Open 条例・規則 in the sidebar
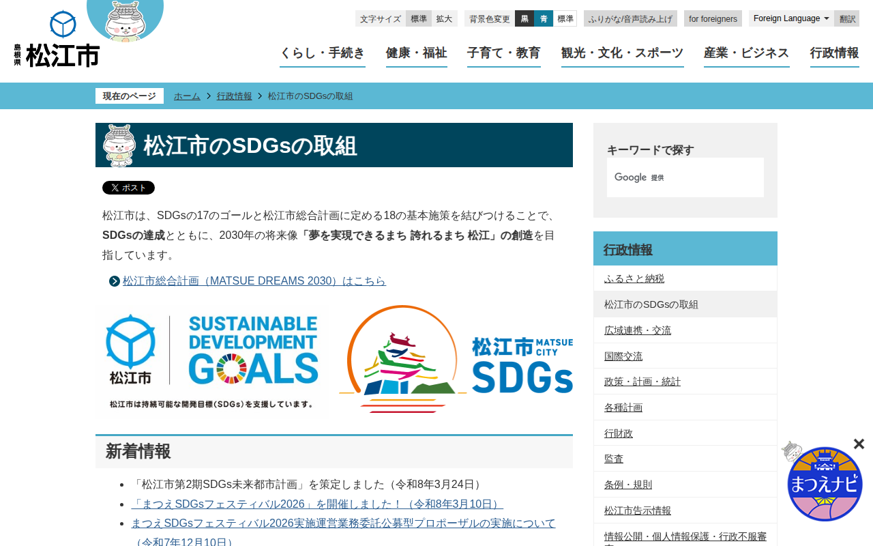This screenshot has height=546, width=873. [685, 485]
